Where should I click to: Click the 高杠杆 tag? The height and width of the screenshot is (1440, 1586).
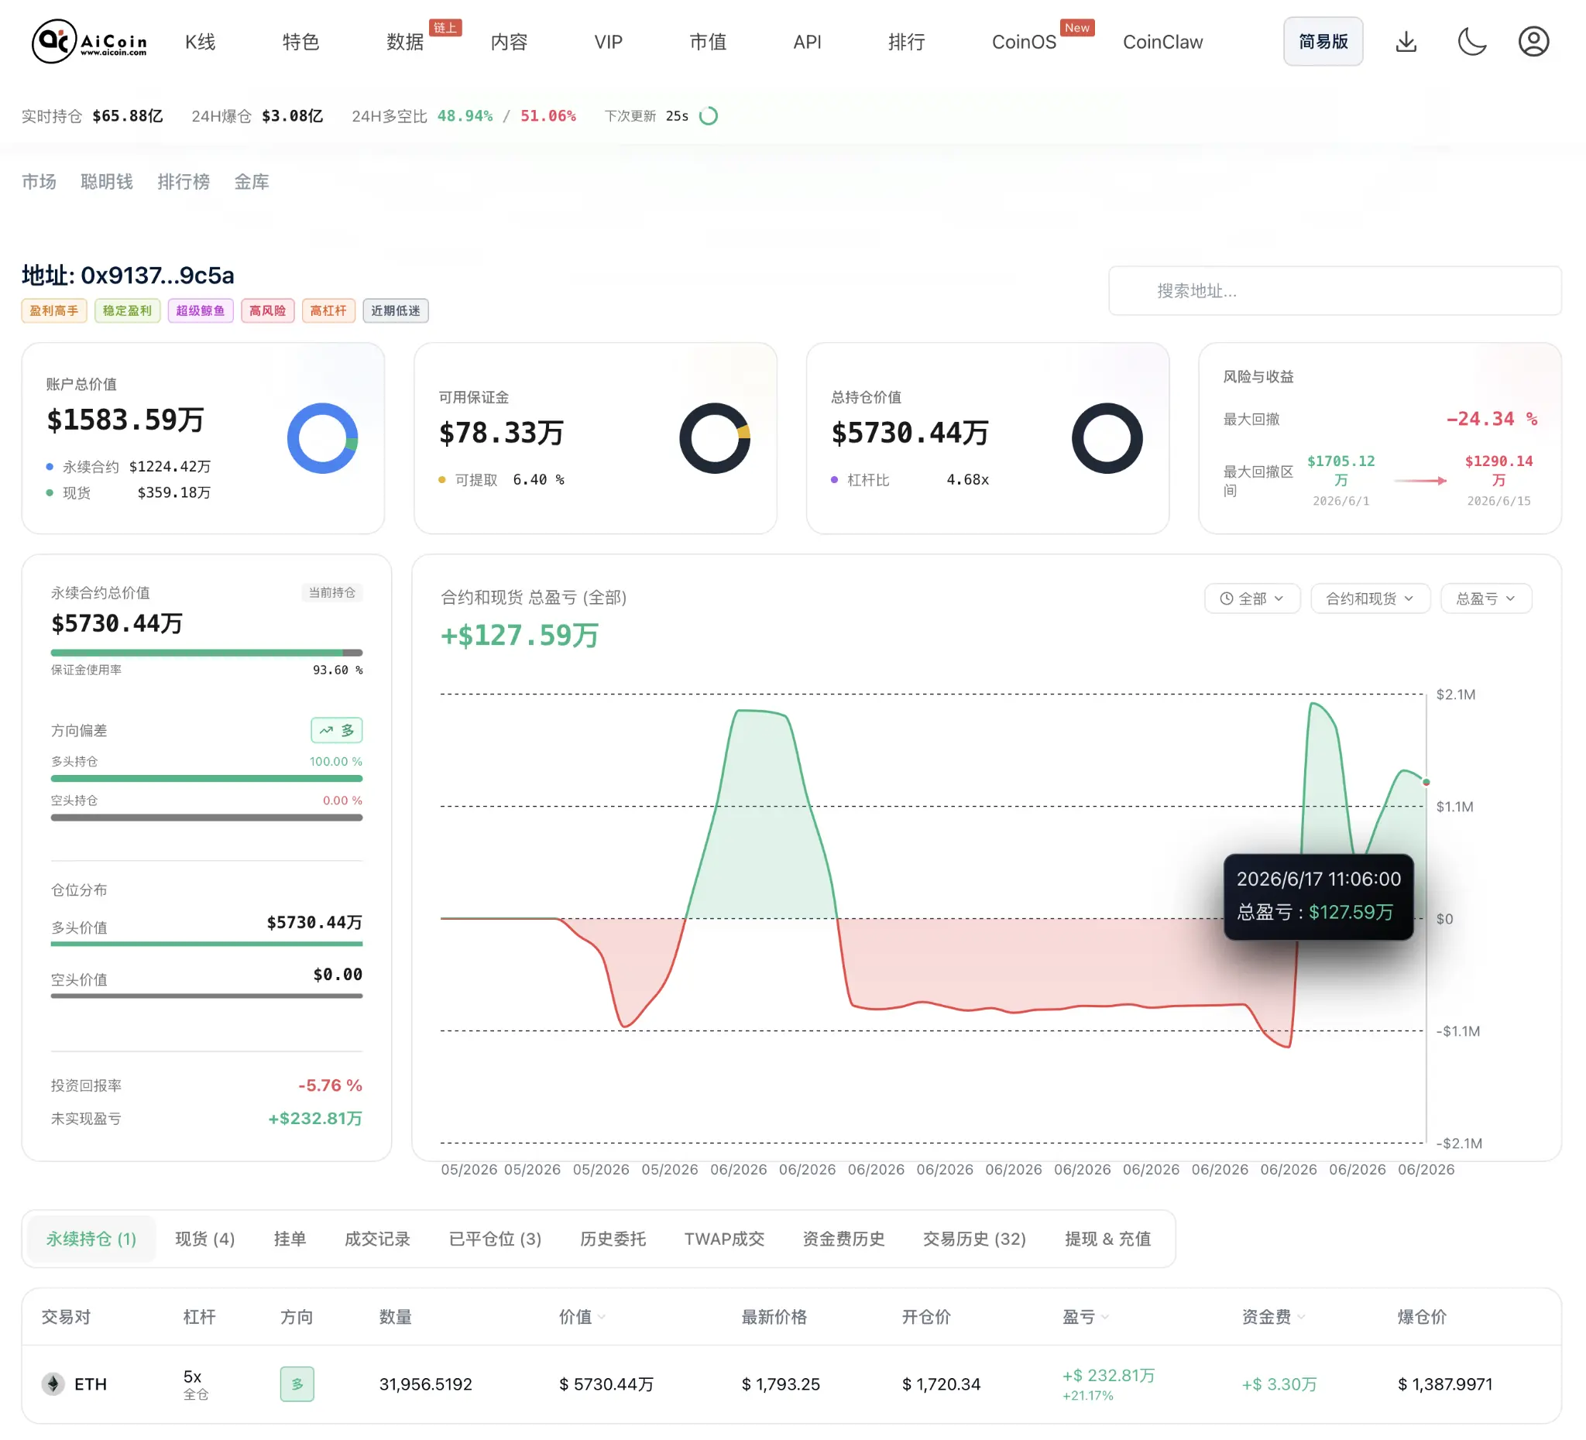328,310
